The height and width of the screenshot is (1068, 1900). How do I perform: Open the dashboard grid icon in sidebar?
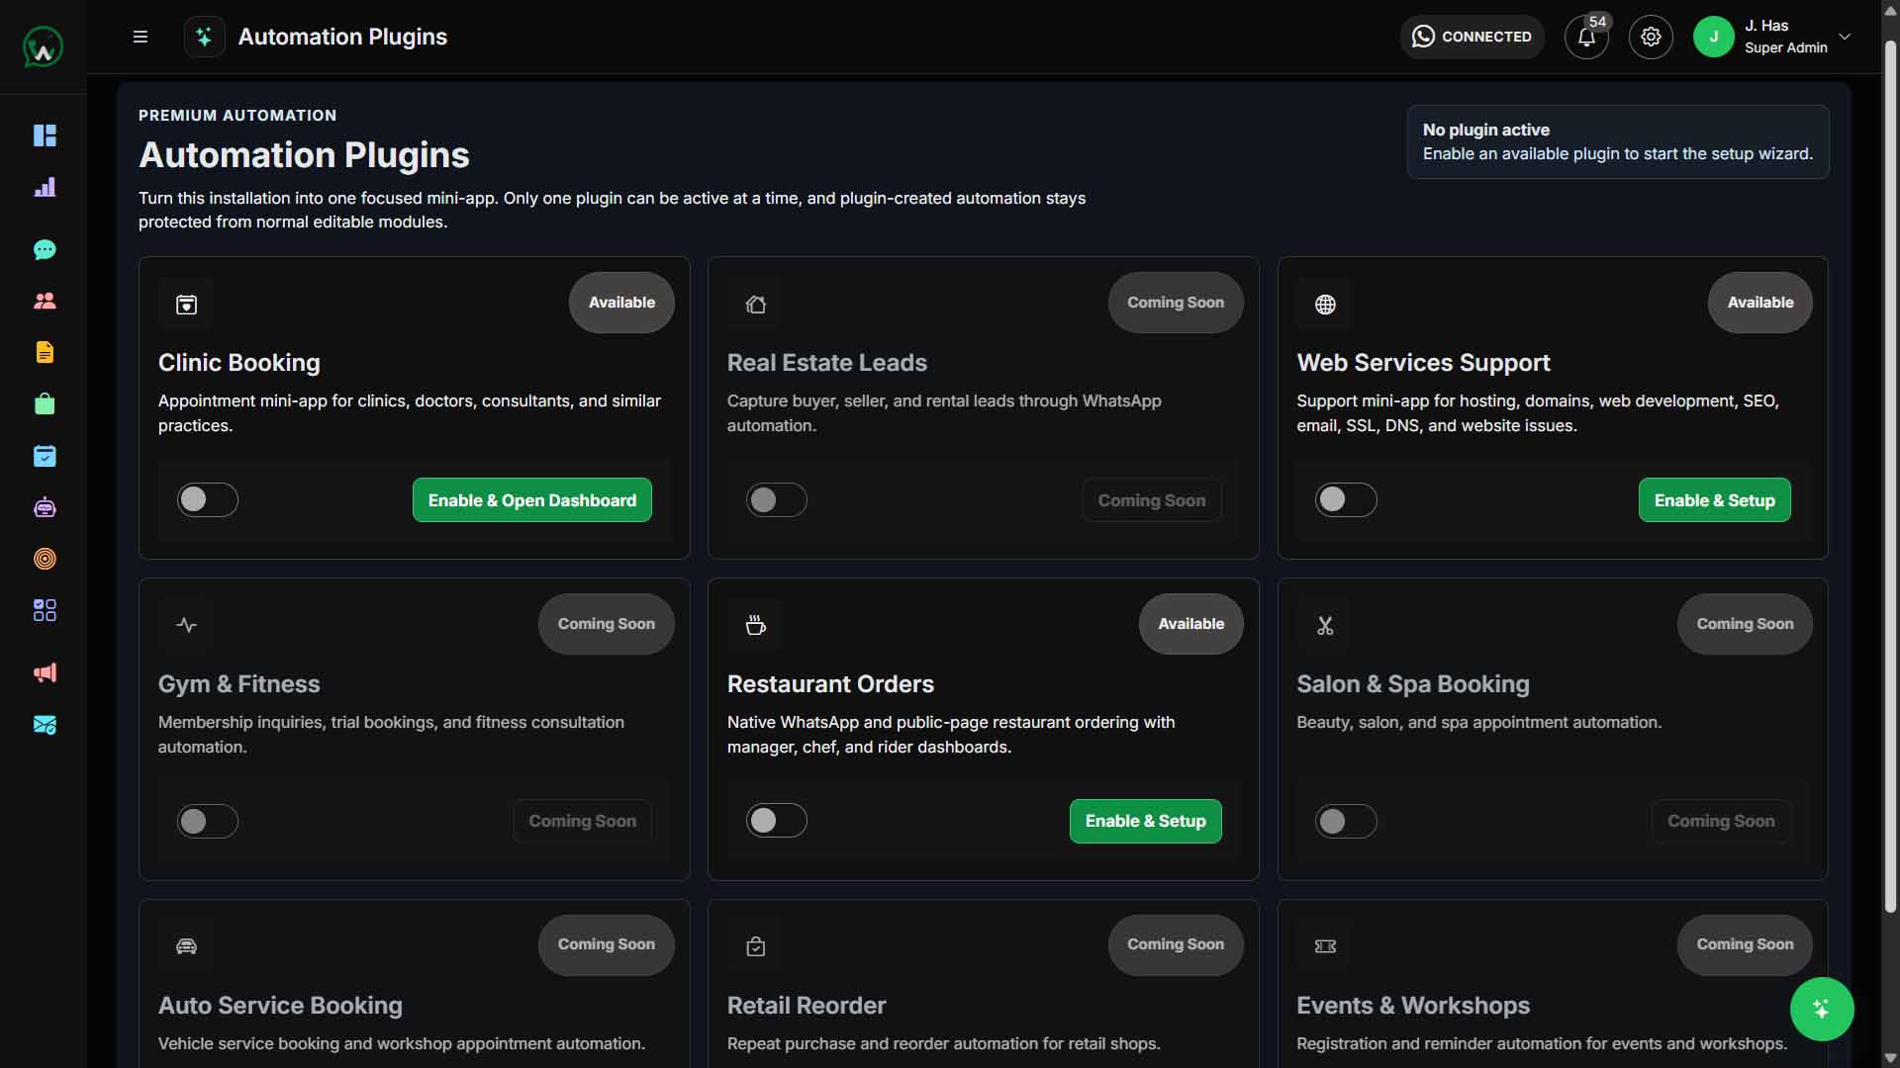click(x=45, y=135)
